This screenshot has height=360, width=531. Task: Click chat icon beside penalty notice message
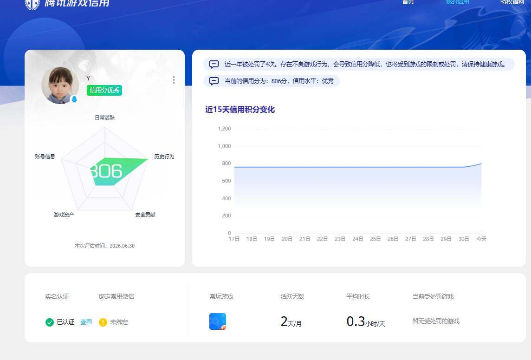[x=214, y=64]
